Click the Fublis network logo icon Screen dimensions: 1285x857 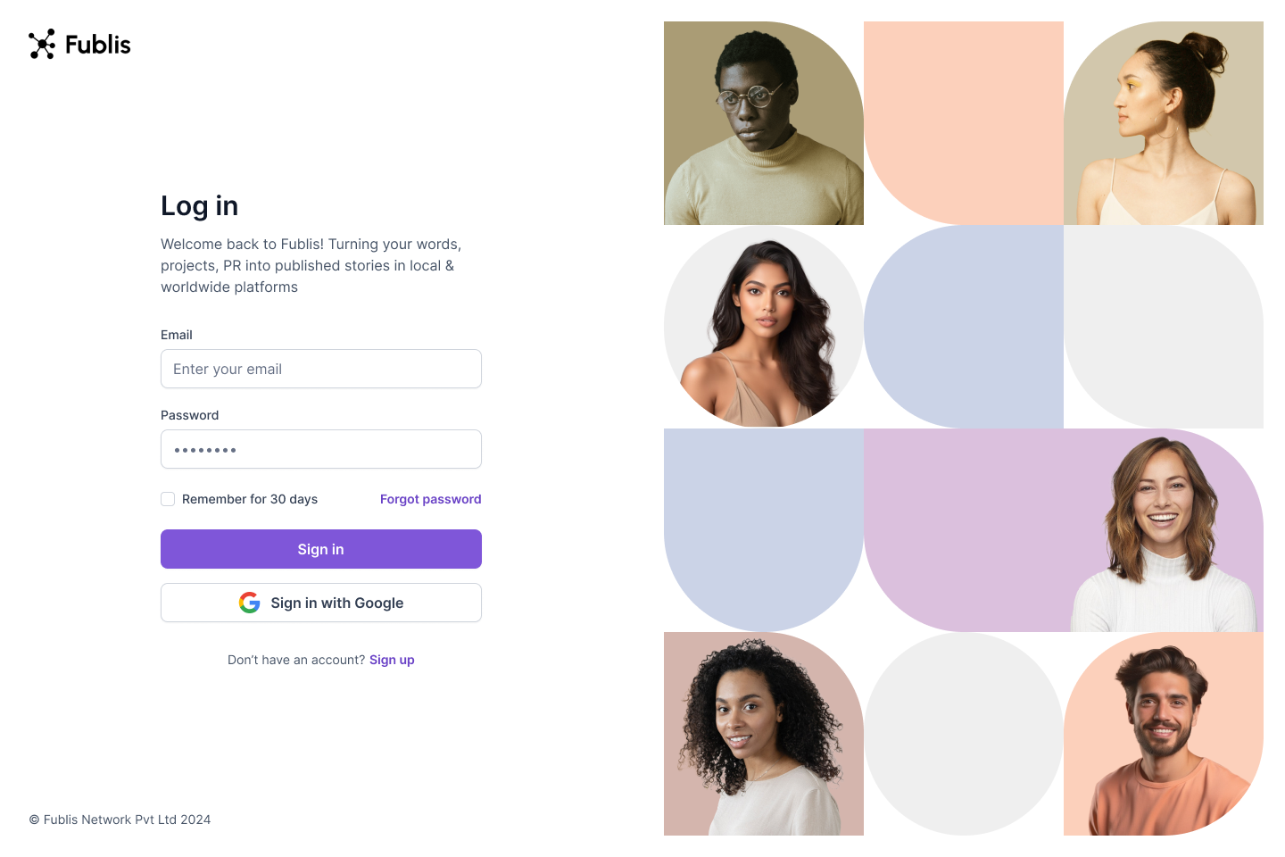tap(42, 45)
